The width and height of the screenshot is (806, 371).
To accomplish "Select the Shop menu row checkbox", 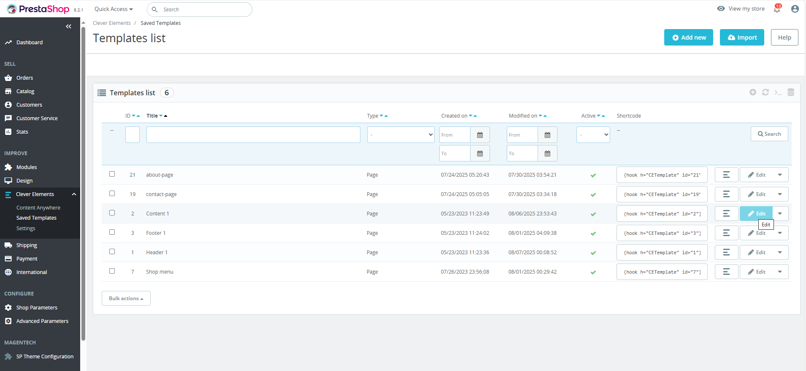I will 112,271.
